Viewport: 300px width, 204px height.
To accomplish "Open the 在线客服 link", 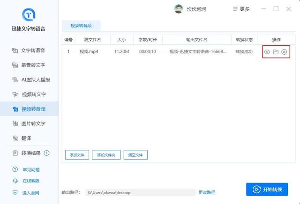I will pyautogui.click(x=31, y=181).
